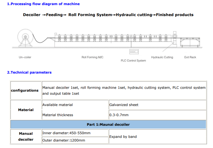Click the 'Roll Forming M/C' label
The image size is (213, 148).
pyautogui.click(x=92, y=57)
